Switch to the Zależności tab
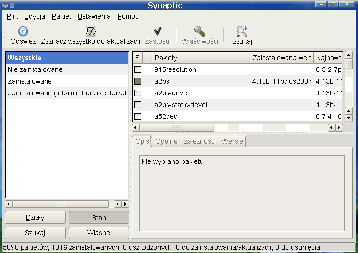The image size is (358, 253). coord(199,141)
